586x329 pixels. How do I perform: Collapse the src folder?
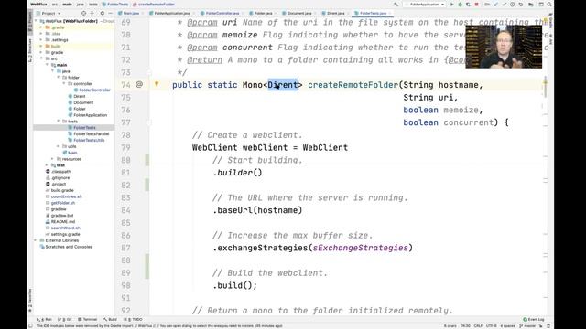[x=41, y=58]
